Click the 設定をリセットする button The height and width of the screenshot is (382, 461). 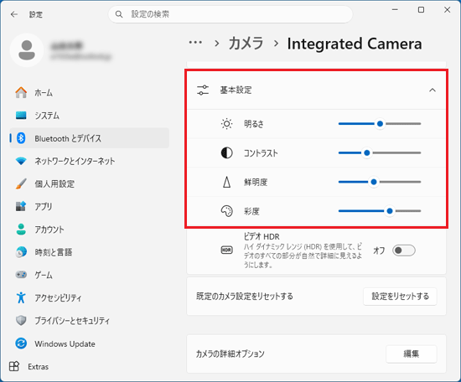400,297
